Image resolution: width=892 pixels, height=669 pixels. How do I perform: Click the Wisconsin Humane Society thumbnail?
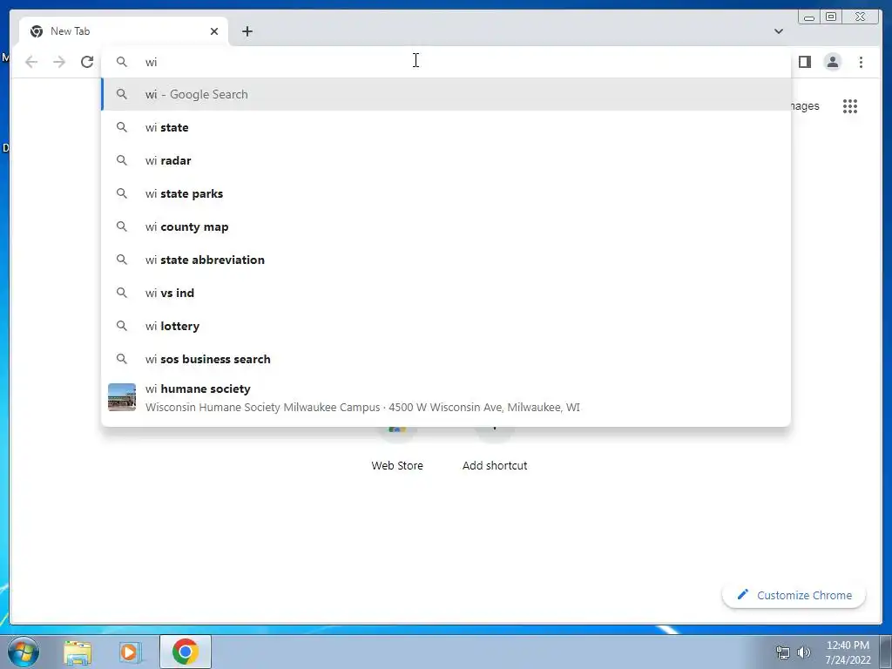pos(122,397)
